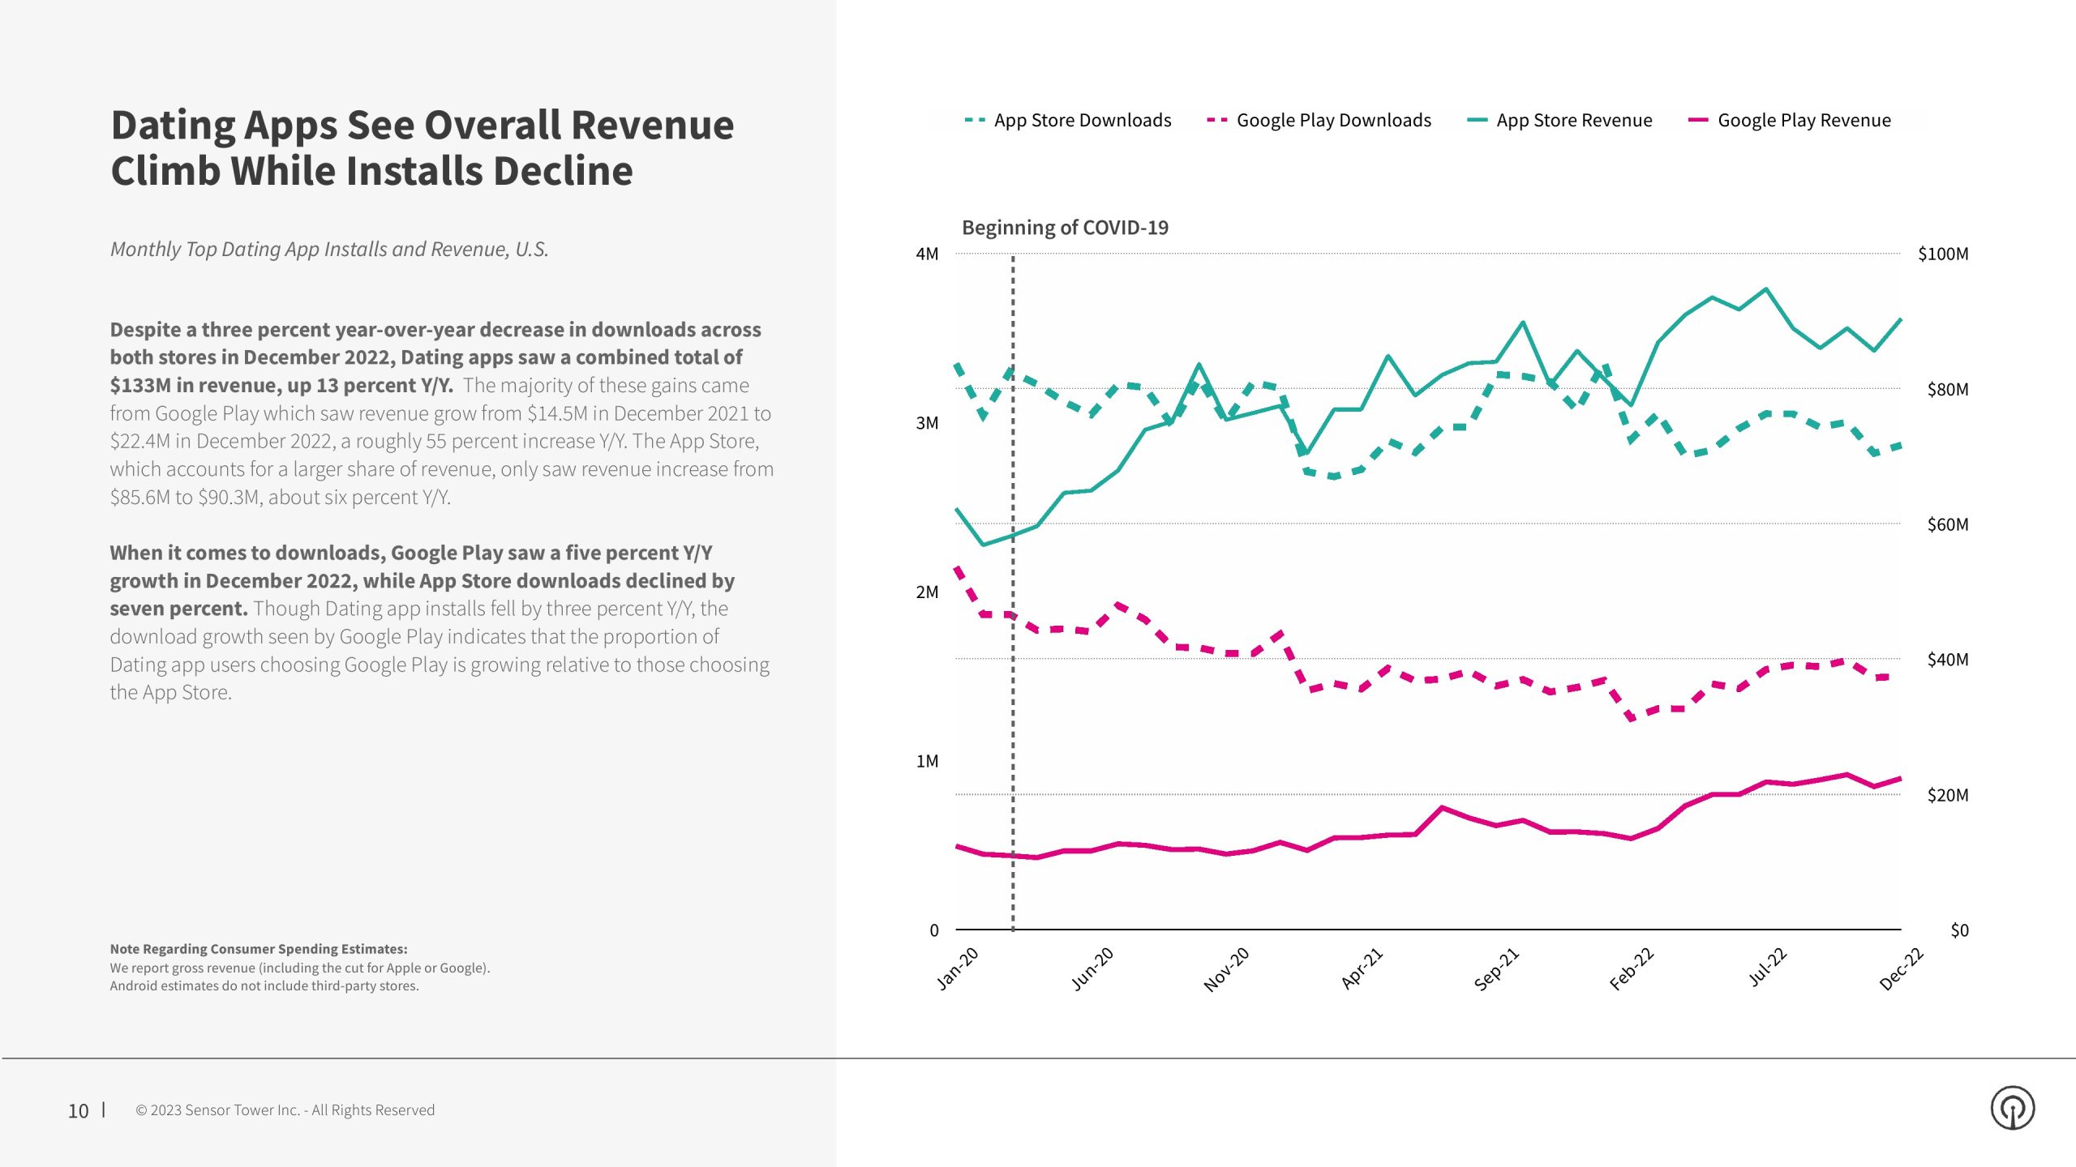
Task: Click the 4M left axis label
Action: (927, 254)
